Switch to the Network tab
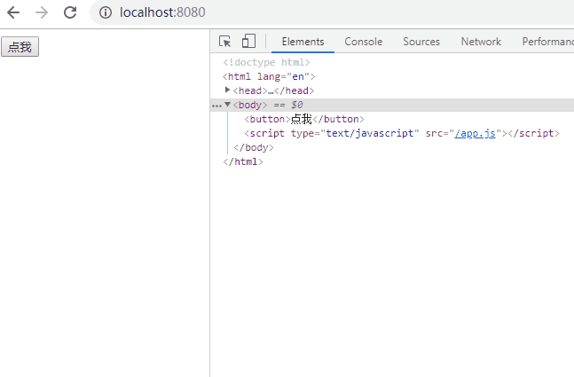This screenshot has width=574, height=377. pos(481,42)
